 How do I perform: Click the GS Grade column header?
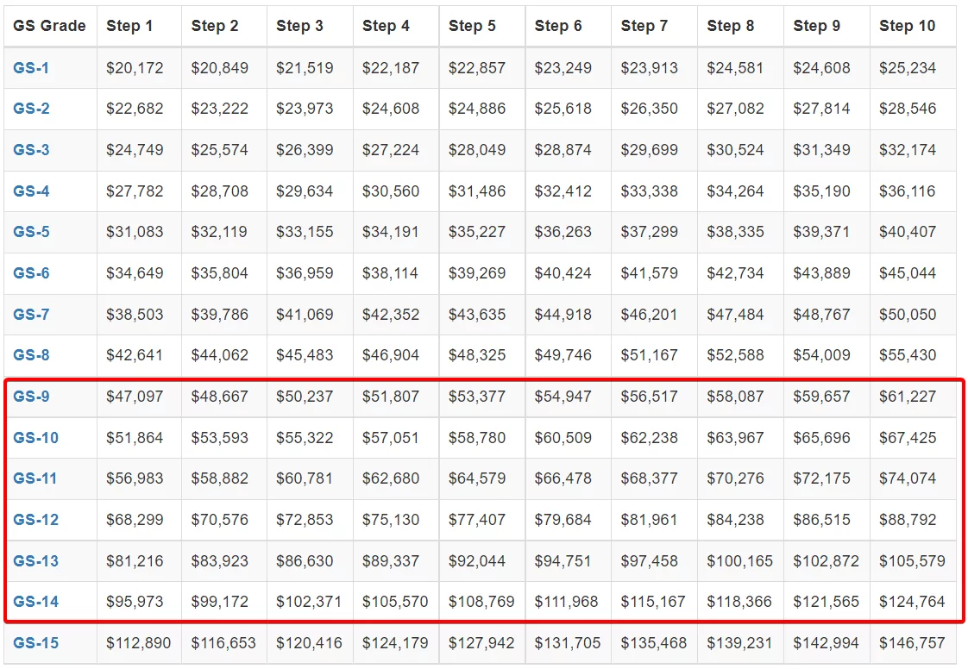[x=49, y=26]
